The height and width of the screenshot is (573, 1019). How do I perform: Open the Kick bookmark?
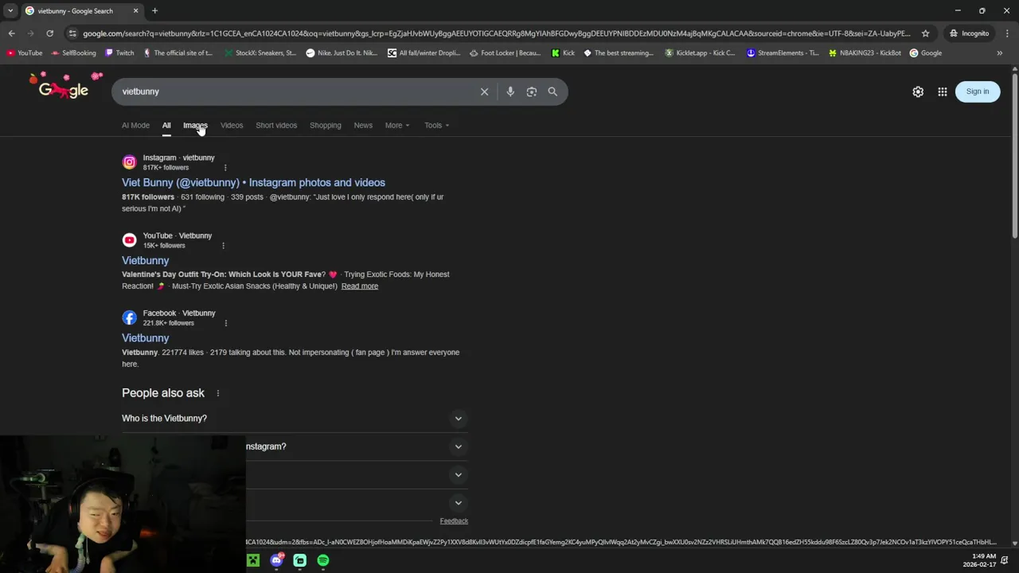(x=562, y=53)
